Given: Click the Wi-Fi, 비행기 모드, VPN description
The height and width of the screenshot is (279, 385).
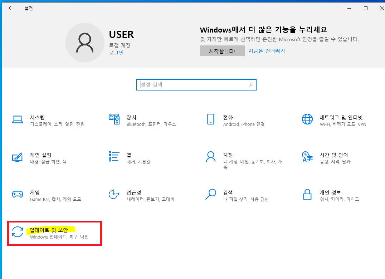Looking at the screenshot, I should point(343,124).
